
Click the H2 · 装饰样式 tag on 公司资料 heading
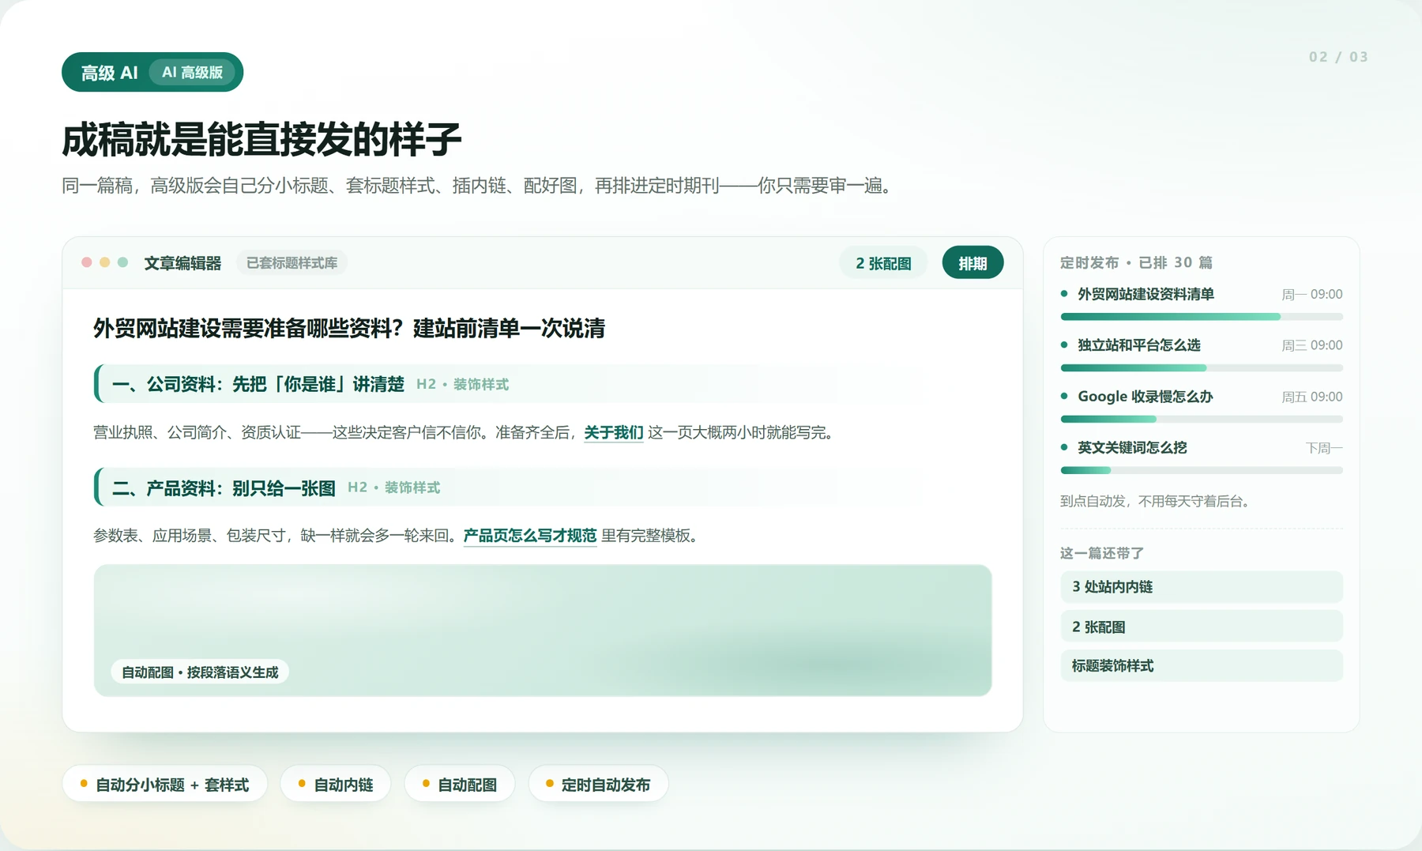point(462,384)
